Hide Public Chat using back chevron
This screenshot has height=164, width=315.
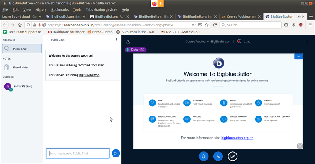(48, 40)
